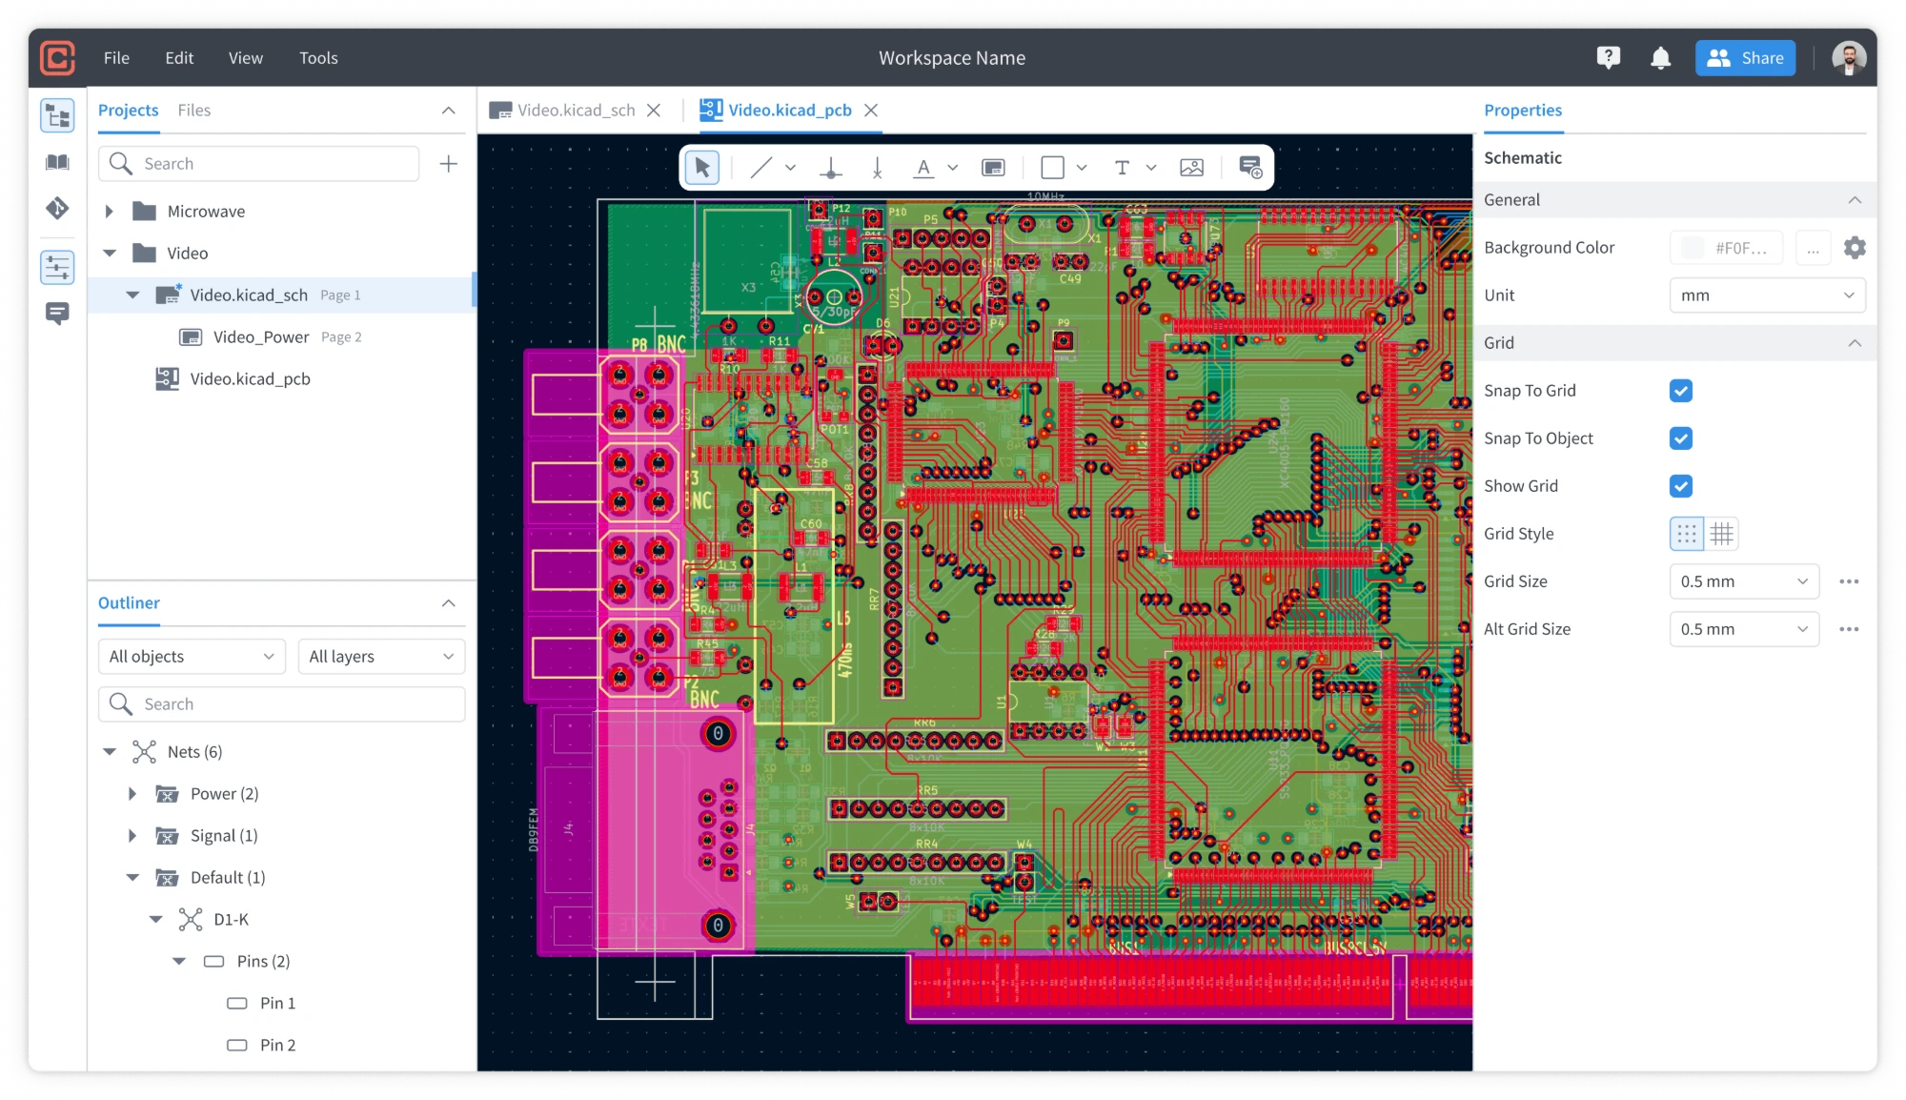The image size is (1906, 1100).
Task: Select the no-connect marker tool
Action: click(878, 168)
